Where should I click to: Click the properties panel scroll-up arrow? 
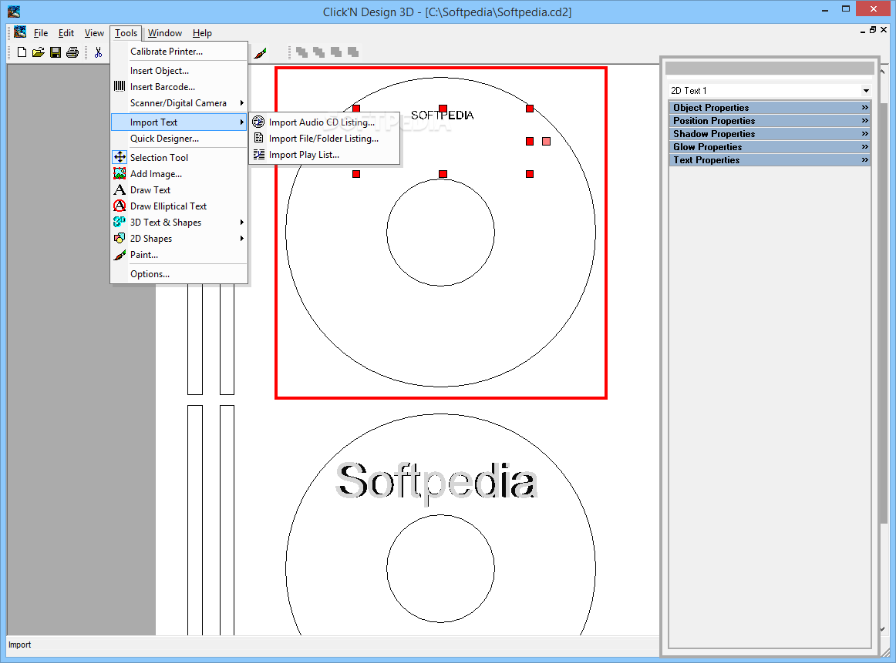[883, 72]
